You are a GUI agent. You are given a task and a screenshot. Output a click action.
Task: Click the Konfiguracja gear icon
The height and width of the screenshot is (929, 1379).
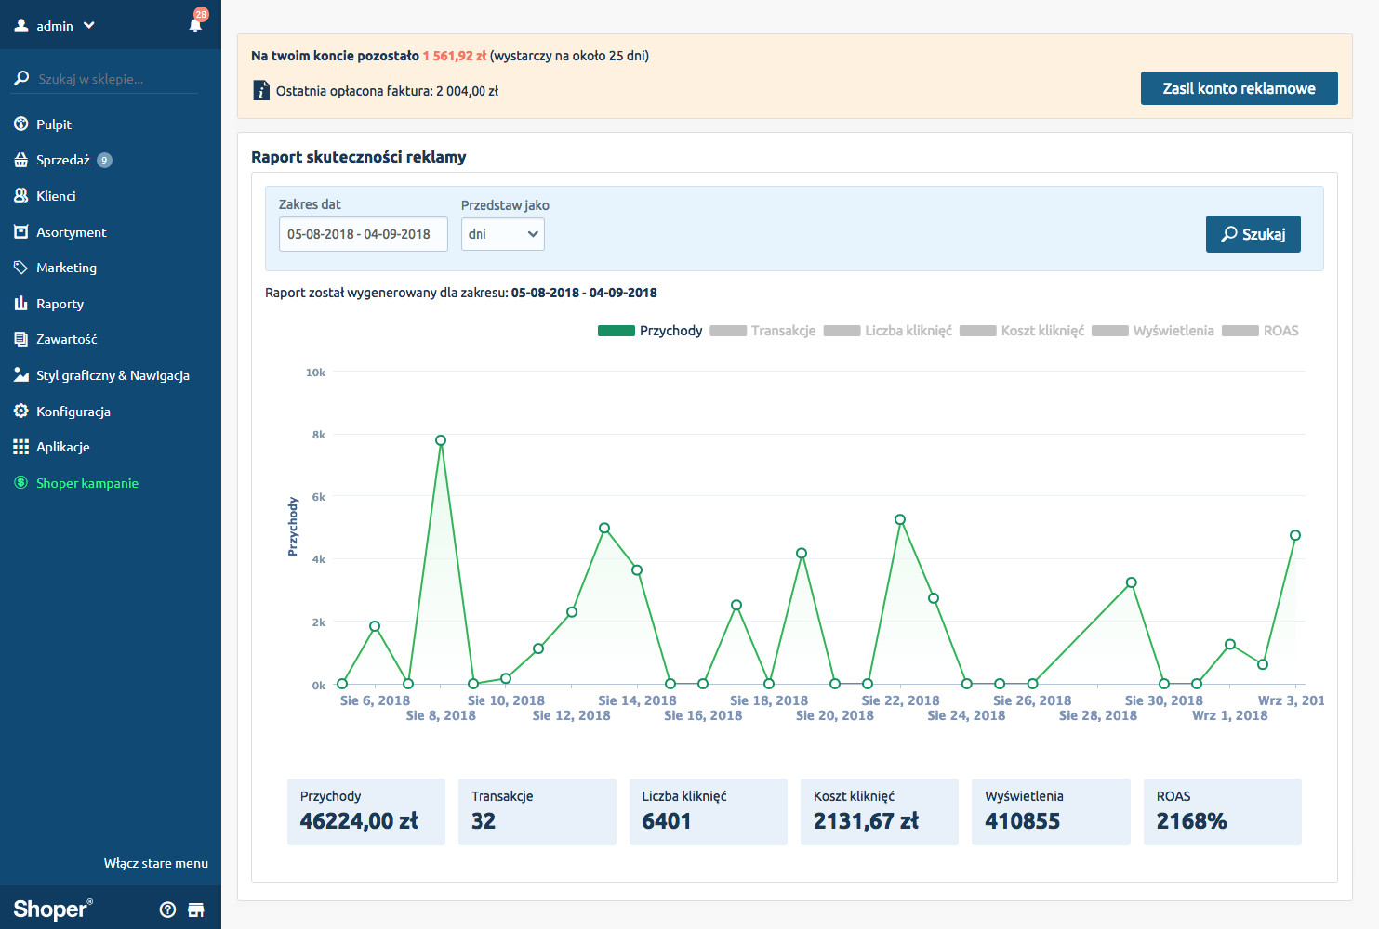(x=20, y=412)
